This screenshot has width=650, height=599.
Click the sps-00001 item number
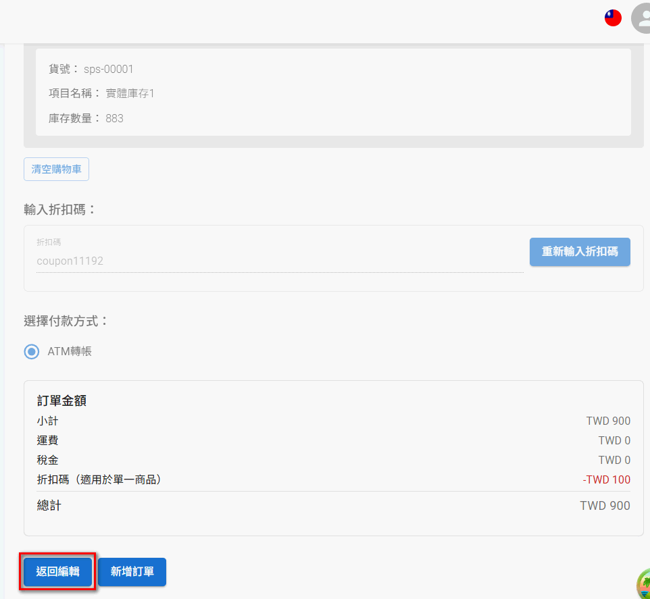[108, 69]
